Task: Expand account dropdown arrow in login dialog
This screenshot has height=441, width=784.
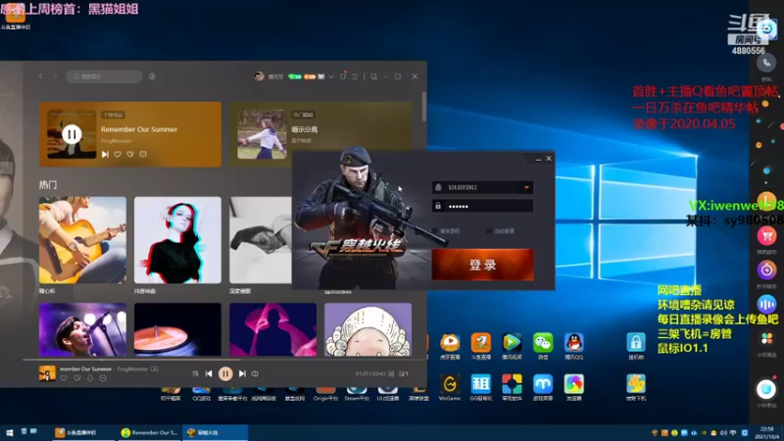Action: [526, 187]
